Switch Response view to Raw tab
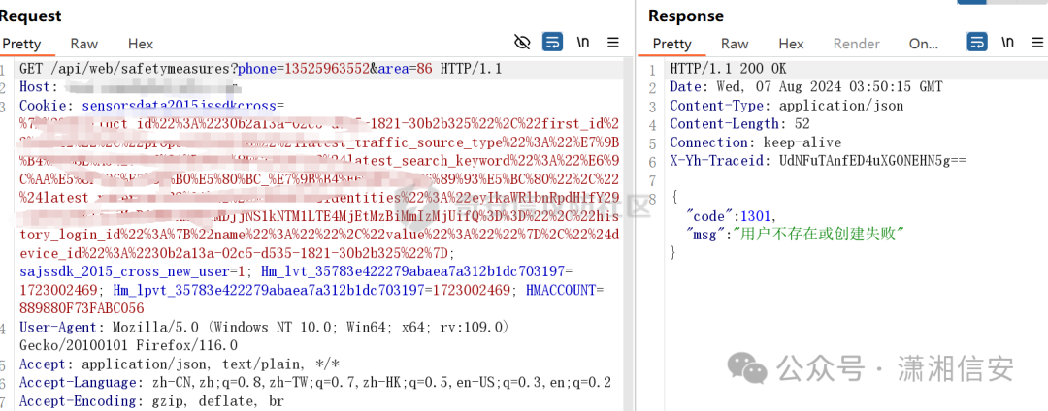Image resolution: width=1048 pixels, height=411 pixels. pos(735,44)
